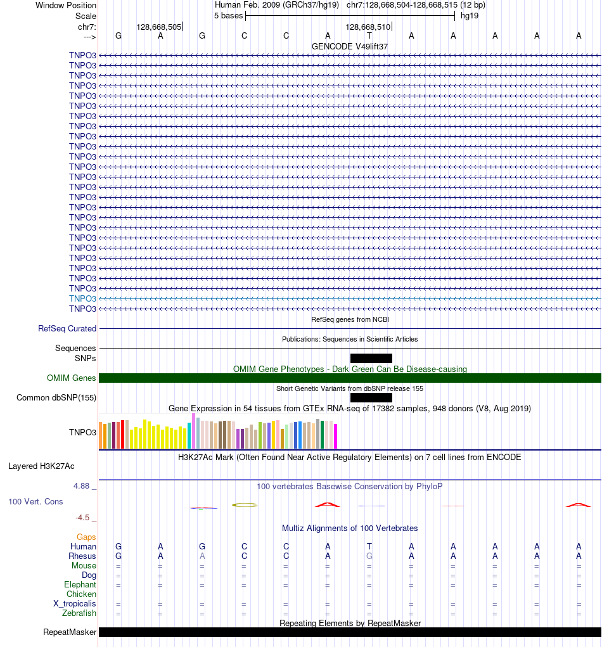Viewport: 602px width, 647px height.
Task: Click the "100 Vert. Cons" track label
Action: (35, 502)
